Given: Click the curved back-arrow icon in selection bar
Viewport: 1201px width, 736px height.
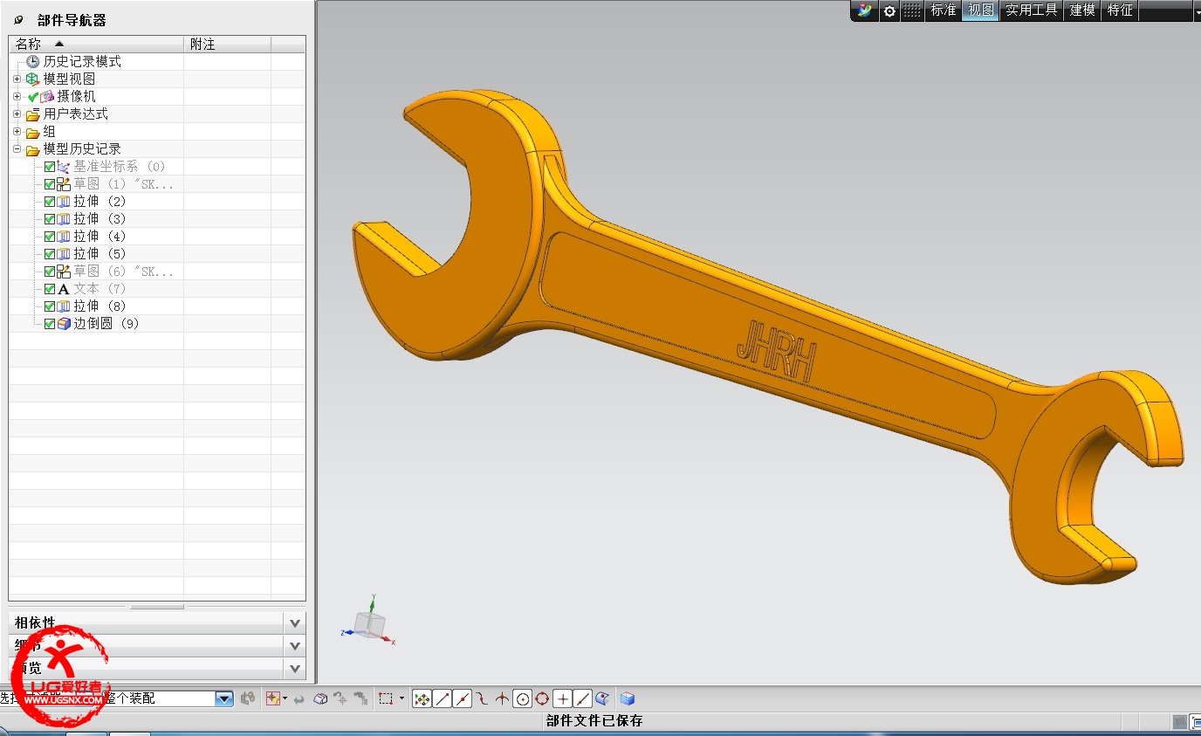Looking at the screenshot, I should click(x=299, y=699).
